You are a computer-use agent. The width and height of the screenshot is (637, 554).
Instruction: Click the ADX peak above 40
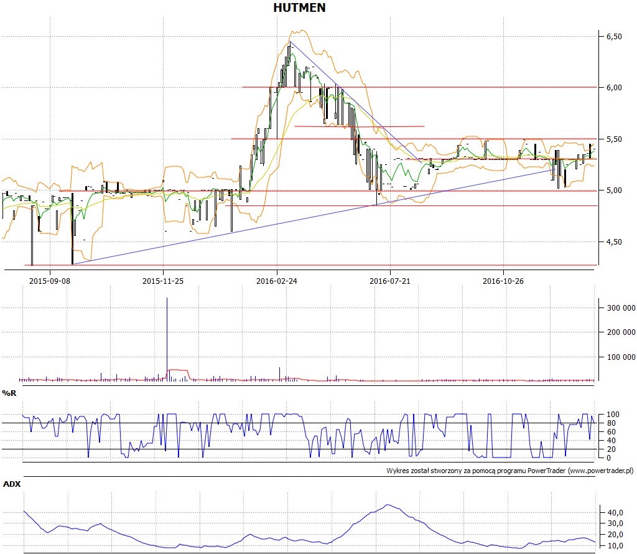(388, 505)
